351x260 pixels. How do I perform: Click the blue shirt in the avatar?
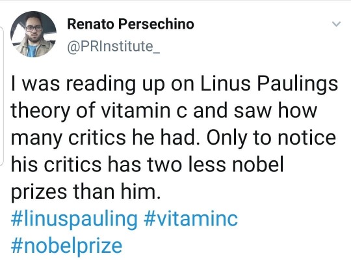pyautogui.click(x=32, y=51)
